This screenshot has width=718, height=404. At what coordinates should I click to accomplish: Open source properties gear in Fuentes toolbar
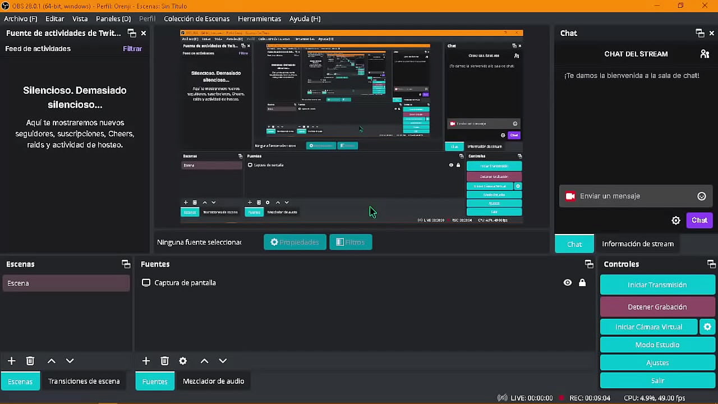(x=183, y=361)
